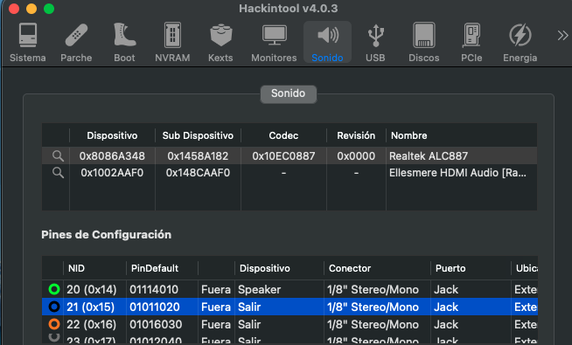Click PinDefault value 01016030
This screenshot has height=345, width=572.
[x=156, y=324]
